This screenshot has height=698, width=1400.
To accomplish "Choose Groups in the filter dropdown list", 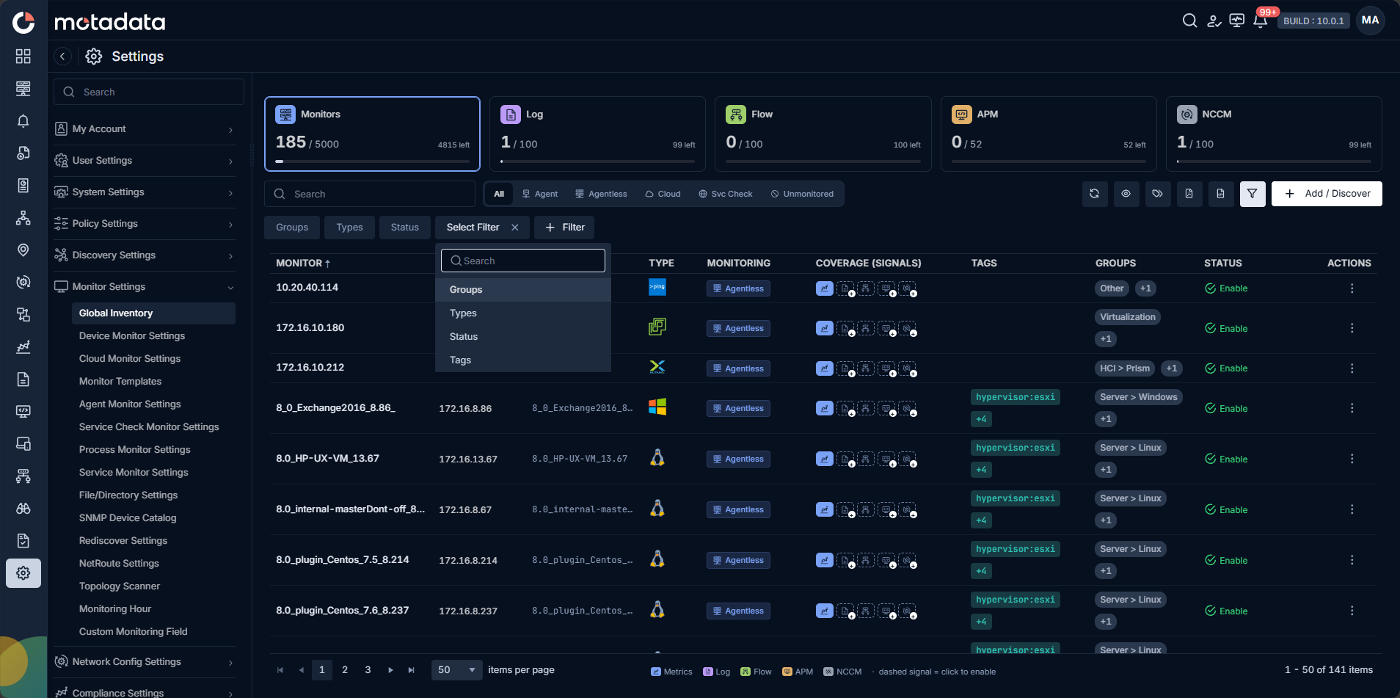I will pos(523,290).
